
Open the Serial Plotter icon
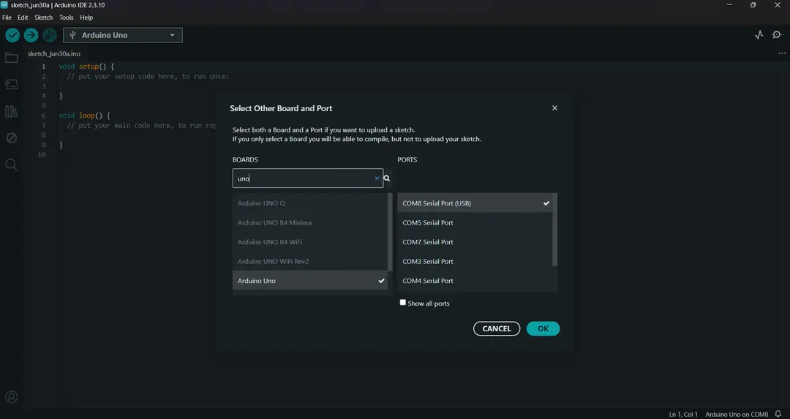coord(759,35)
